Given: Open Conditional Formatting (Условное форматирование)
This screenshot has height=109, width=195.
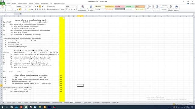Looking at the screenshot, I should 83,8.
